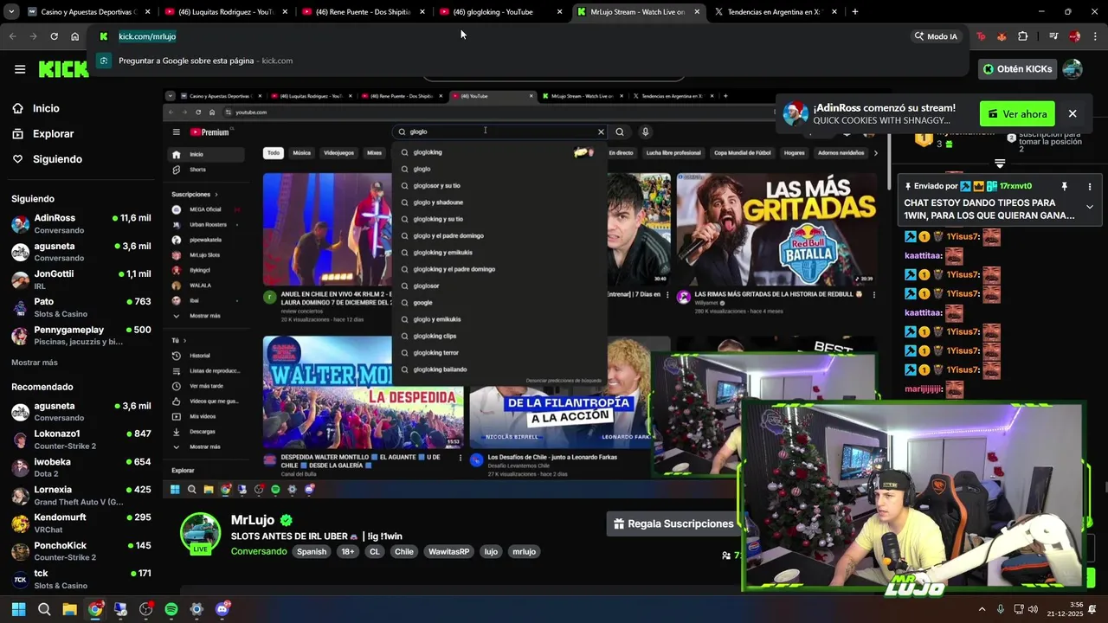Click the green KICK logo
The width and height of the screenshot is (1108, 623).
pos(63,69)
